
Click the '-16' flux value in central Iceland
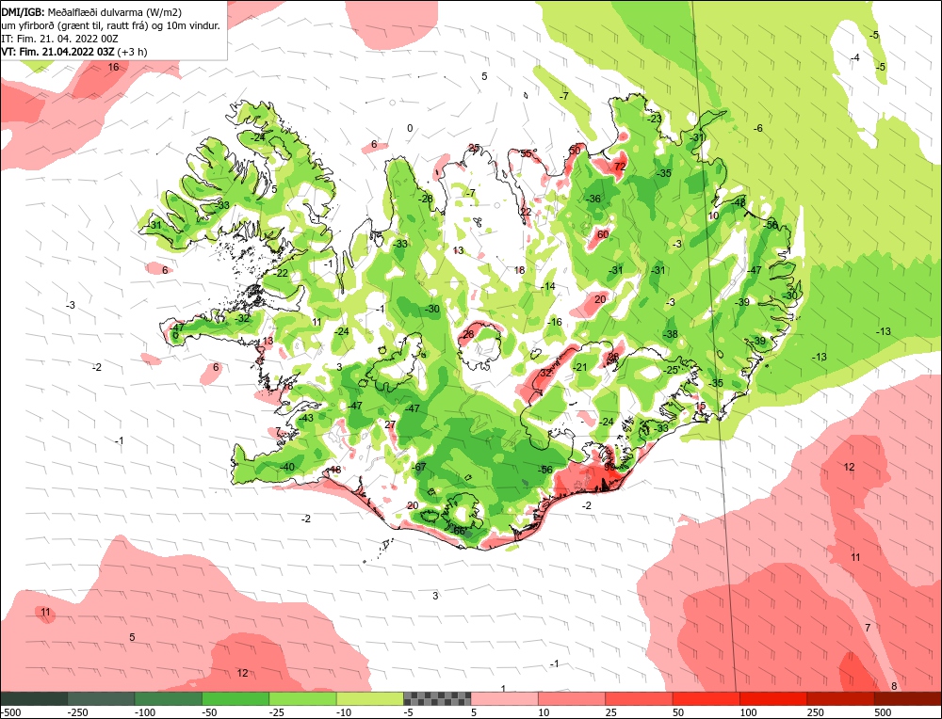554,322
